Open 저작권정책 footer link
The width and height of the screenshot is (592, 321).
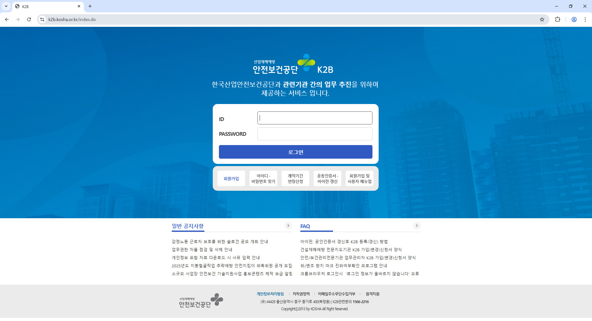301,294
